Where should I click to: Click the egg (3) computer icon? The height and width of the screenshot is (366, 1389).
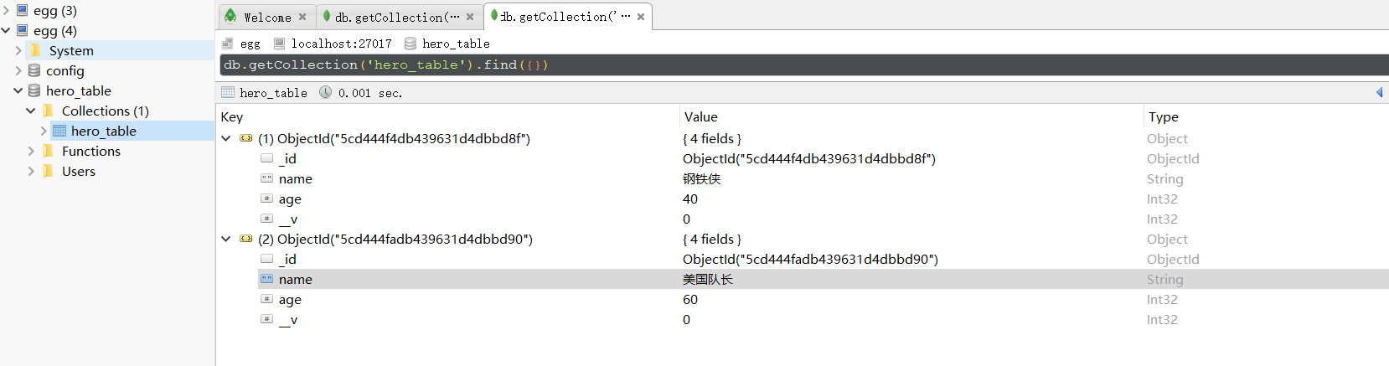coord(23,11)
